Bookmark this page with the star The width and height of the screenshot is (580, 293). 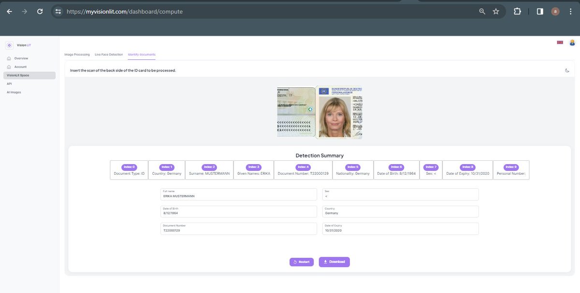tap(496, 11)
